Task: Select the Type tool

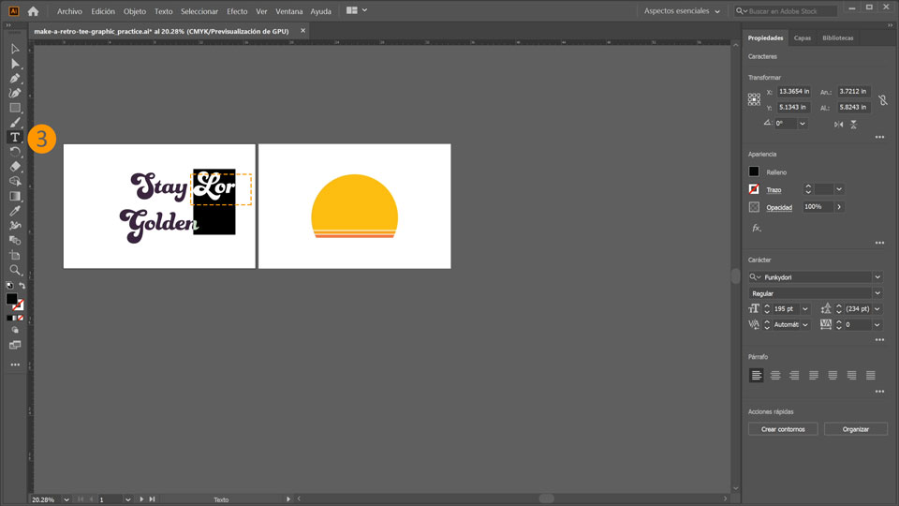Action: pos(15,137)
